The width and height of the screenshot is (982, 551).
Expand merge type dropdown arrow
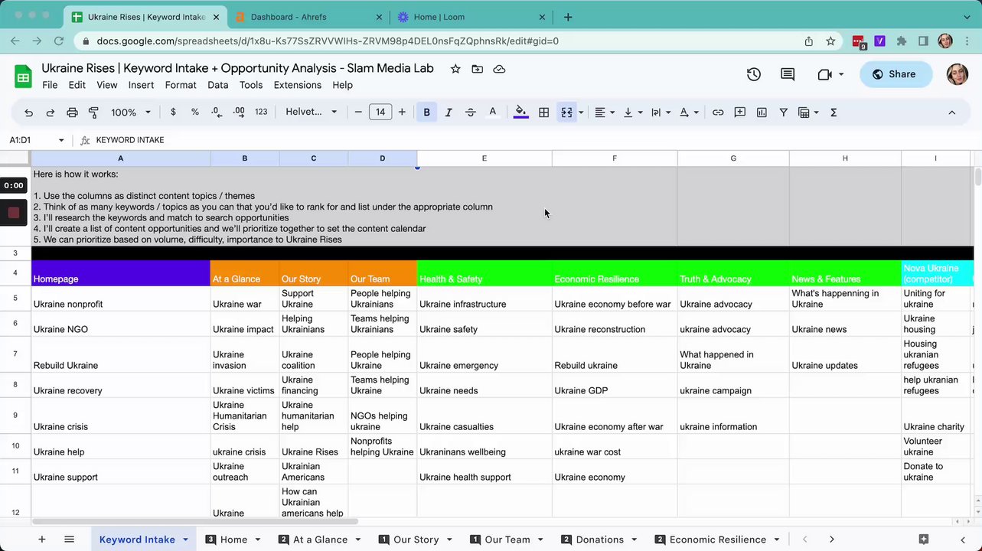(581, 112)
